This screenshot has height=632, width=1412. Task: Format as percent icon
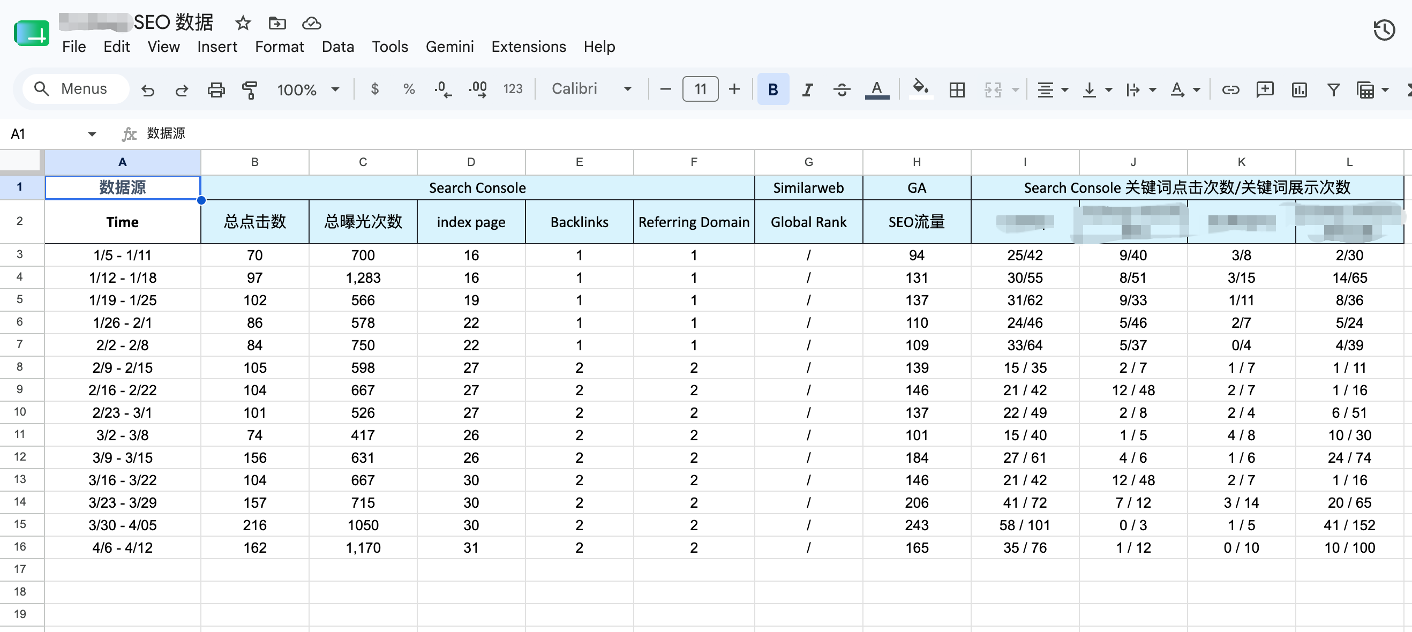pos(409,89)
